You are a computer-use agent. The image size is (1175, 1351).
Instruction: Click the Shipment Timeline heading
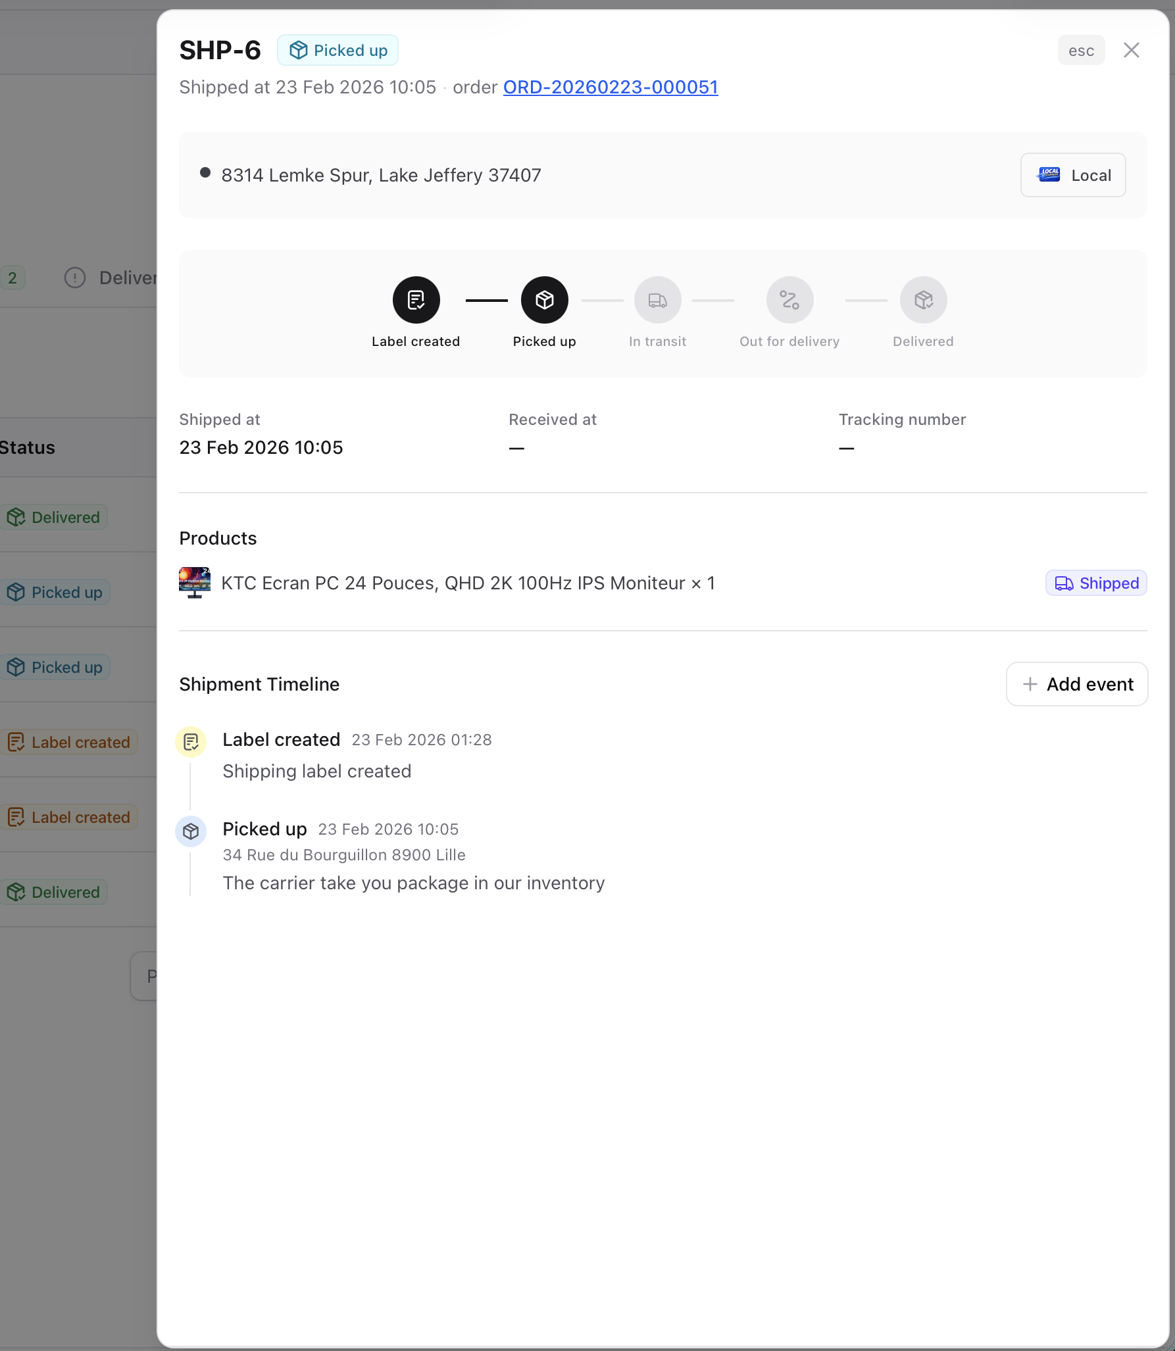(259, 684)
